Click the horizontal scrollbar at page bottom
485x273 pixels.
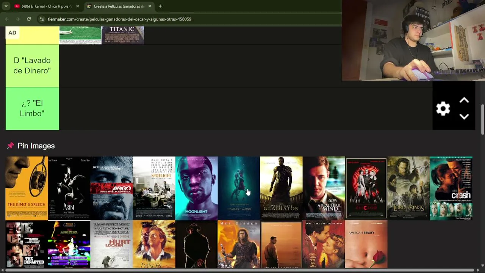pos(239,270)
